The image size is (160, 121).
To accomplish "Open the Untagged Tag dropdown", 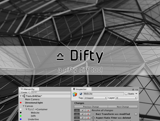I will click(95, 98).
